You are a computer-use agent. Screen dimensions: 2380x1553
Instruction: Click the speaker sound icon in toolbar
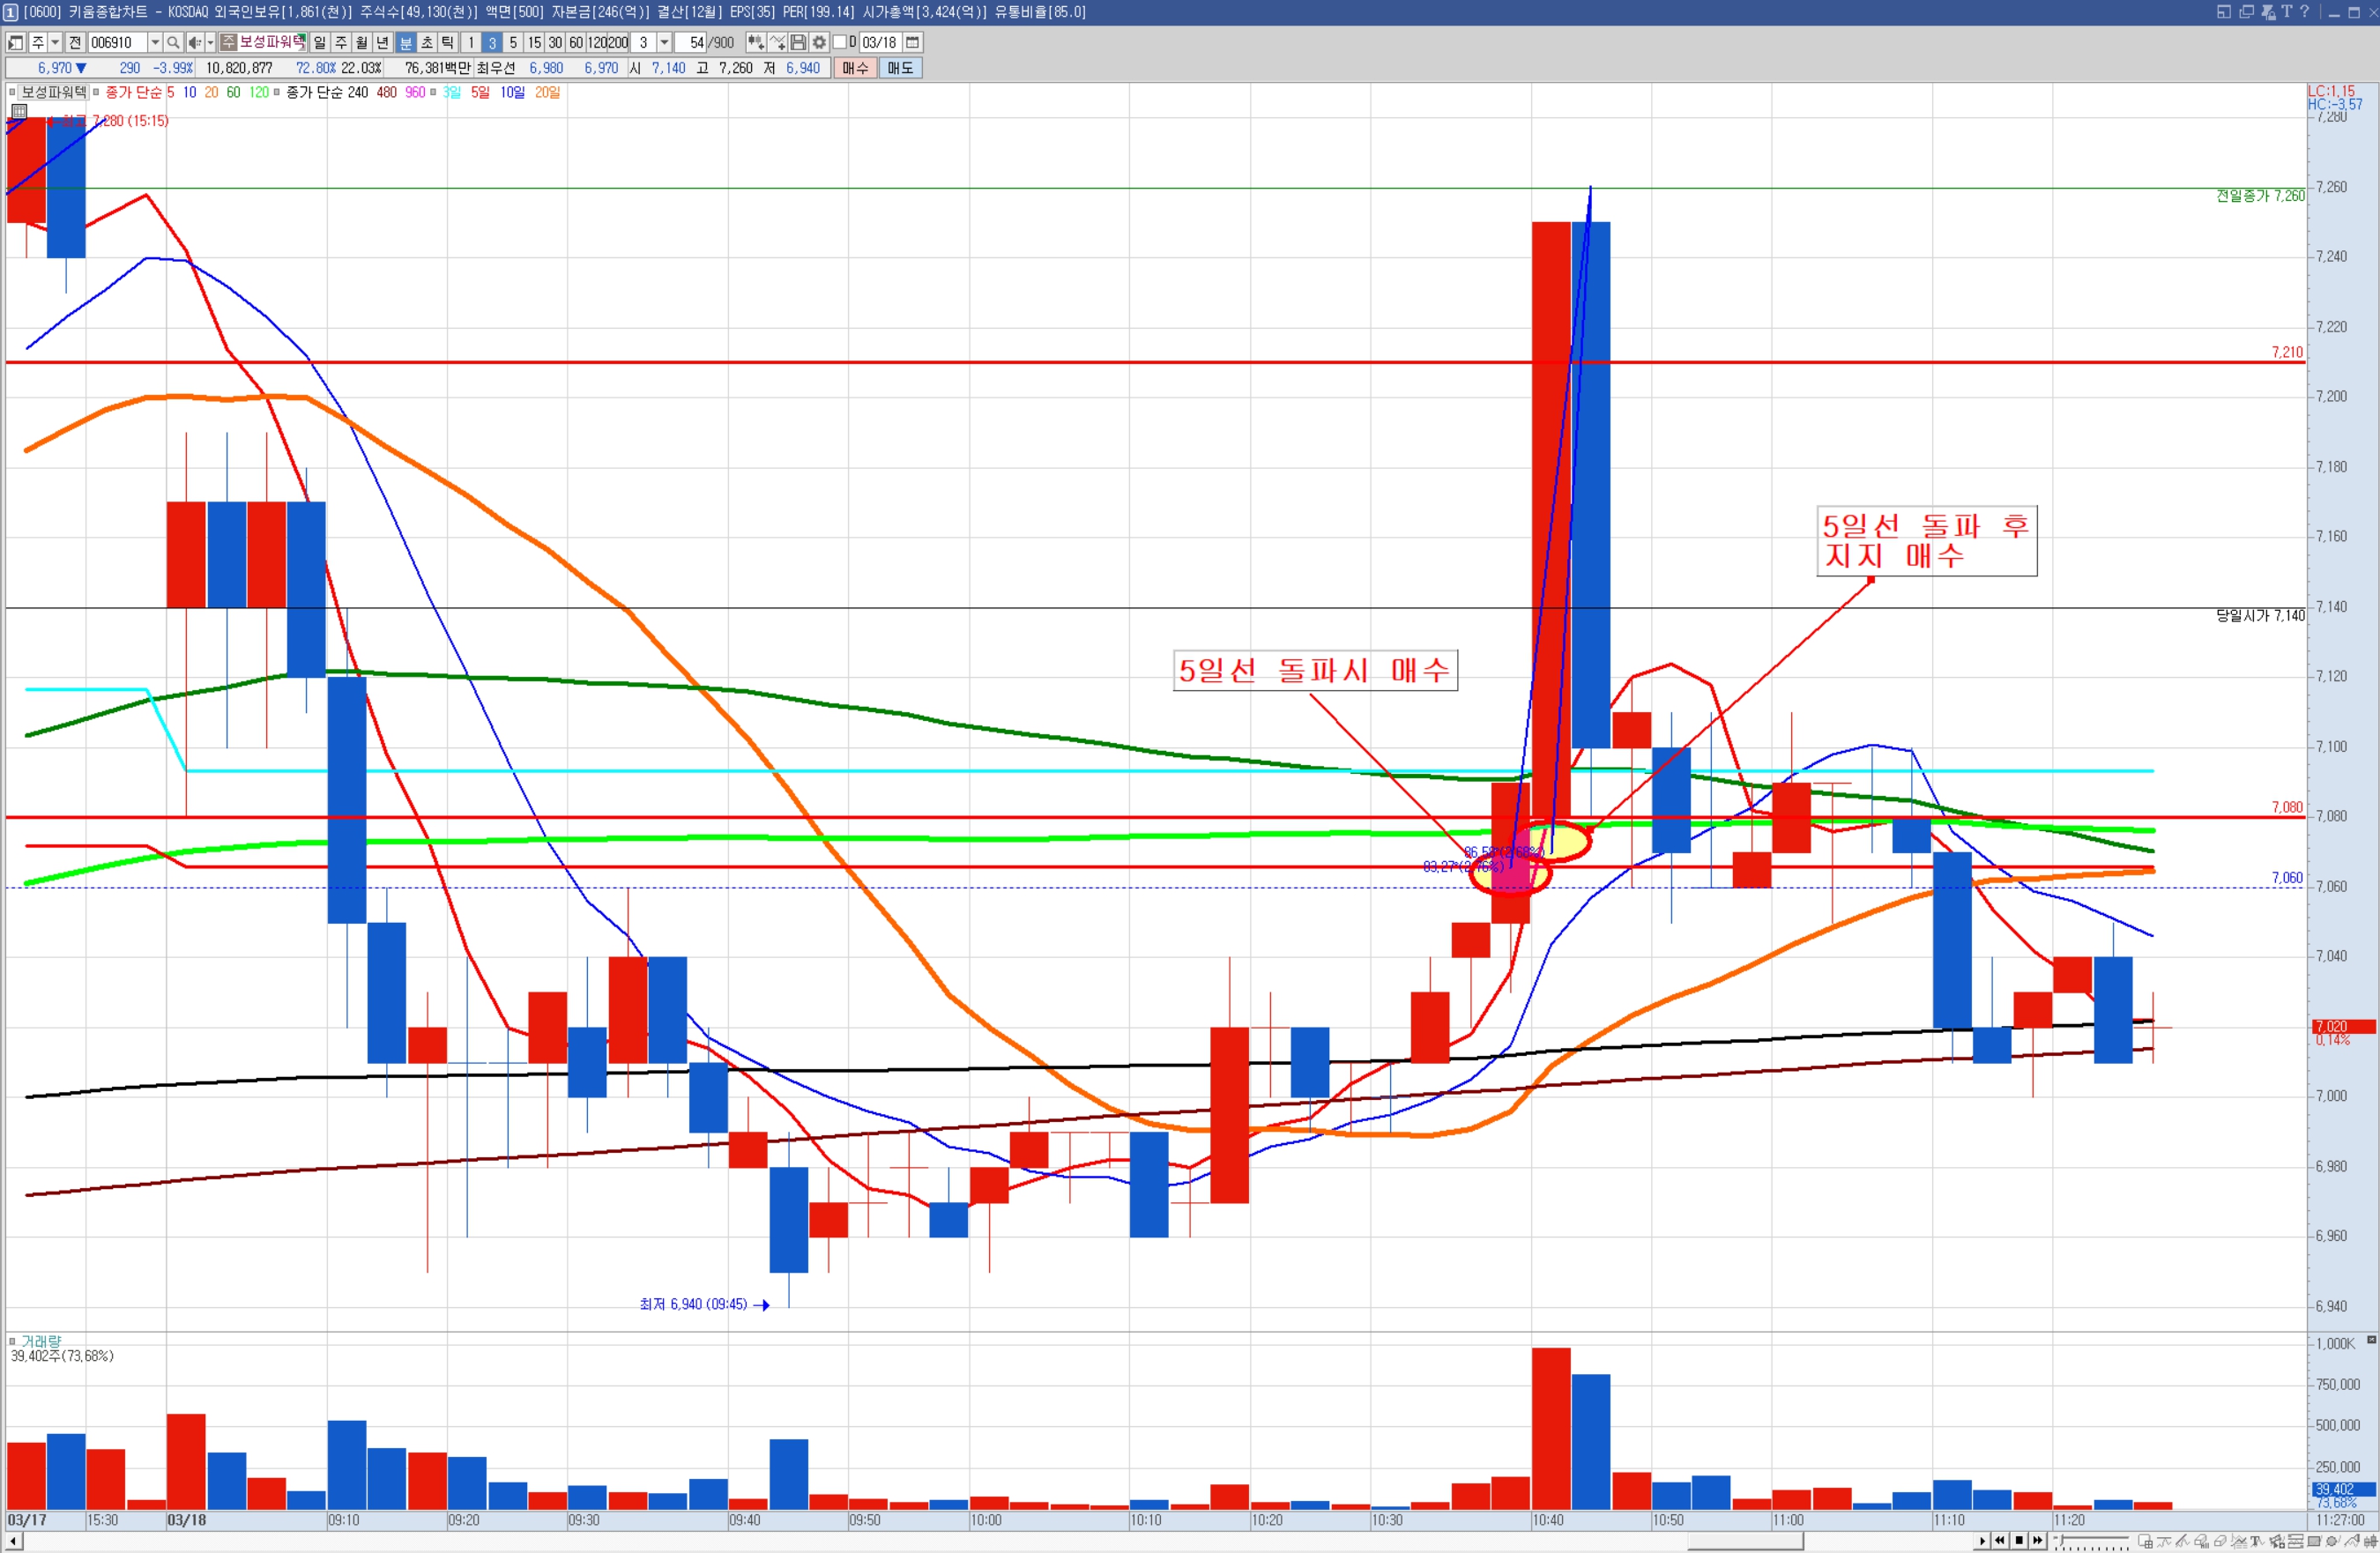pyautogui.click(x=195, y=42)
